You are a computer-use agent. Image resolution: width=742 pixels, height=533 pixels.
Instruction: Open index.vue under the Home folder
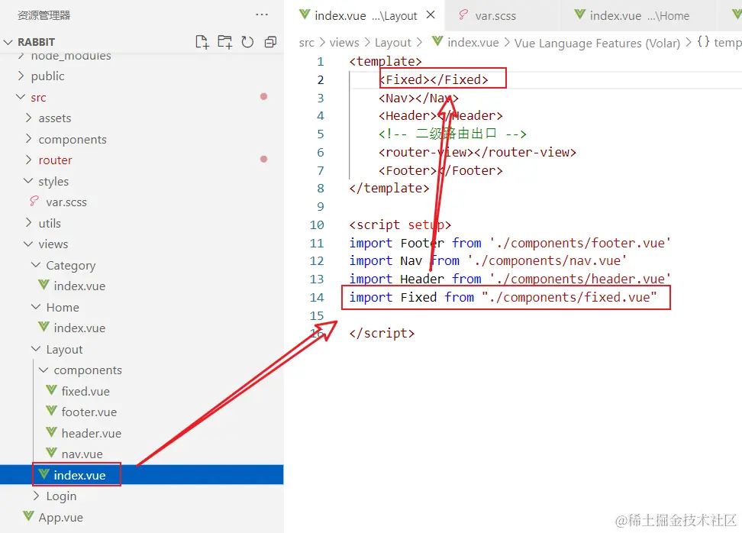tap(79, 328)
